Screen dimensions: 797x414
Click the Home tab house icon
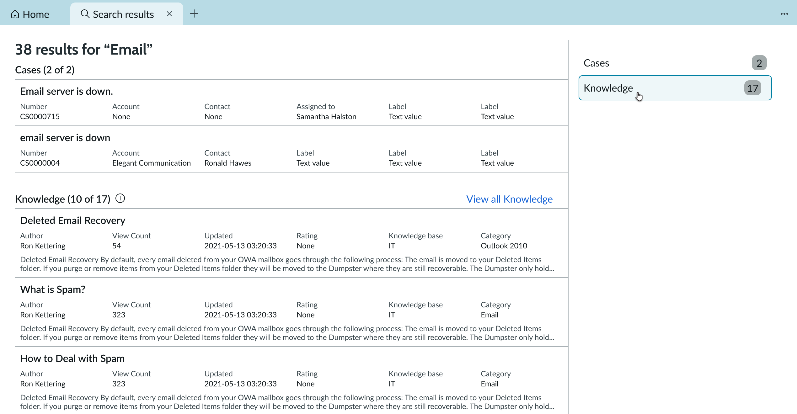15,14
